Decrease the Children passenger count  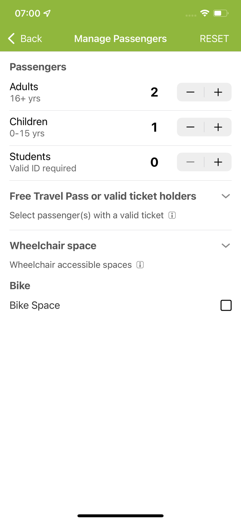pos(190,127)
